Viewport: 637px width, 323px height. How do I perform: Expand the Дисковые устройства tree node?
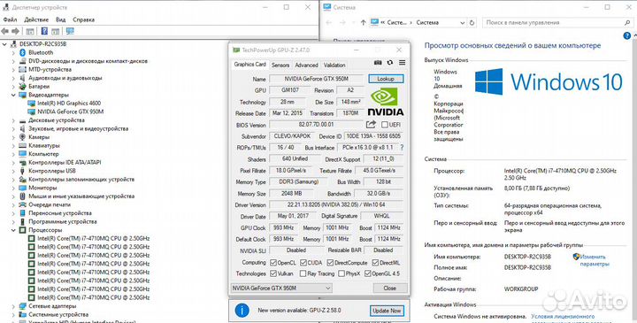click(x=13, y=120)
